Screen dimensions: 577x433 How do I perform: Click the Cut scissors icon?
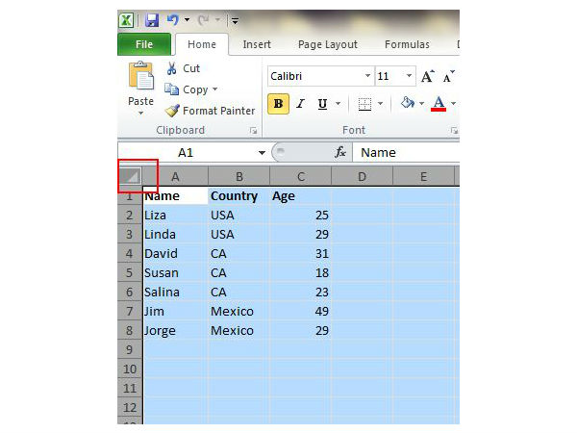tap(173, 68)
